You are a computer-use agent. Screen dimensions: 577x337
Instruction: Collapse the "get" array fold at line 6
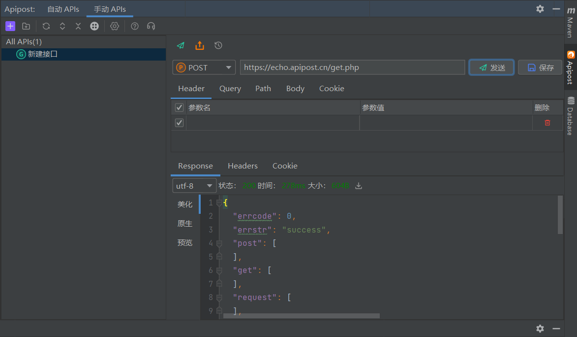(219, 270)
